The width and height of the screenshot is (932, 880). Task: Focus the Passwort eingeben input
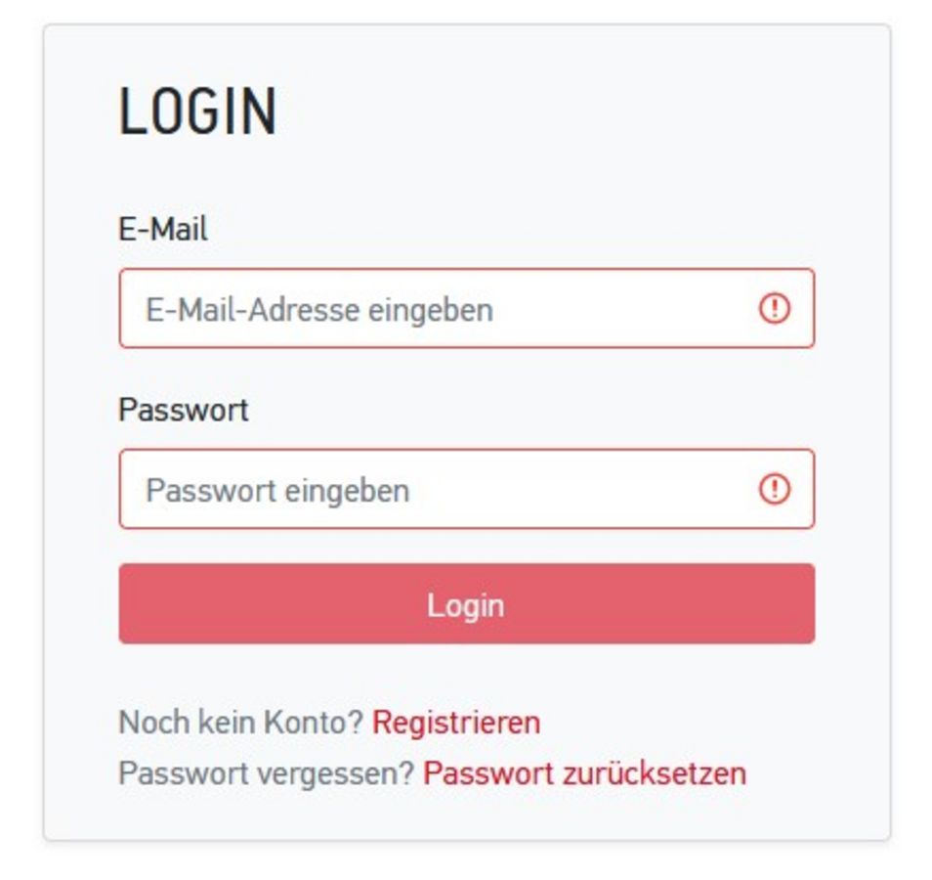point(467,489)
